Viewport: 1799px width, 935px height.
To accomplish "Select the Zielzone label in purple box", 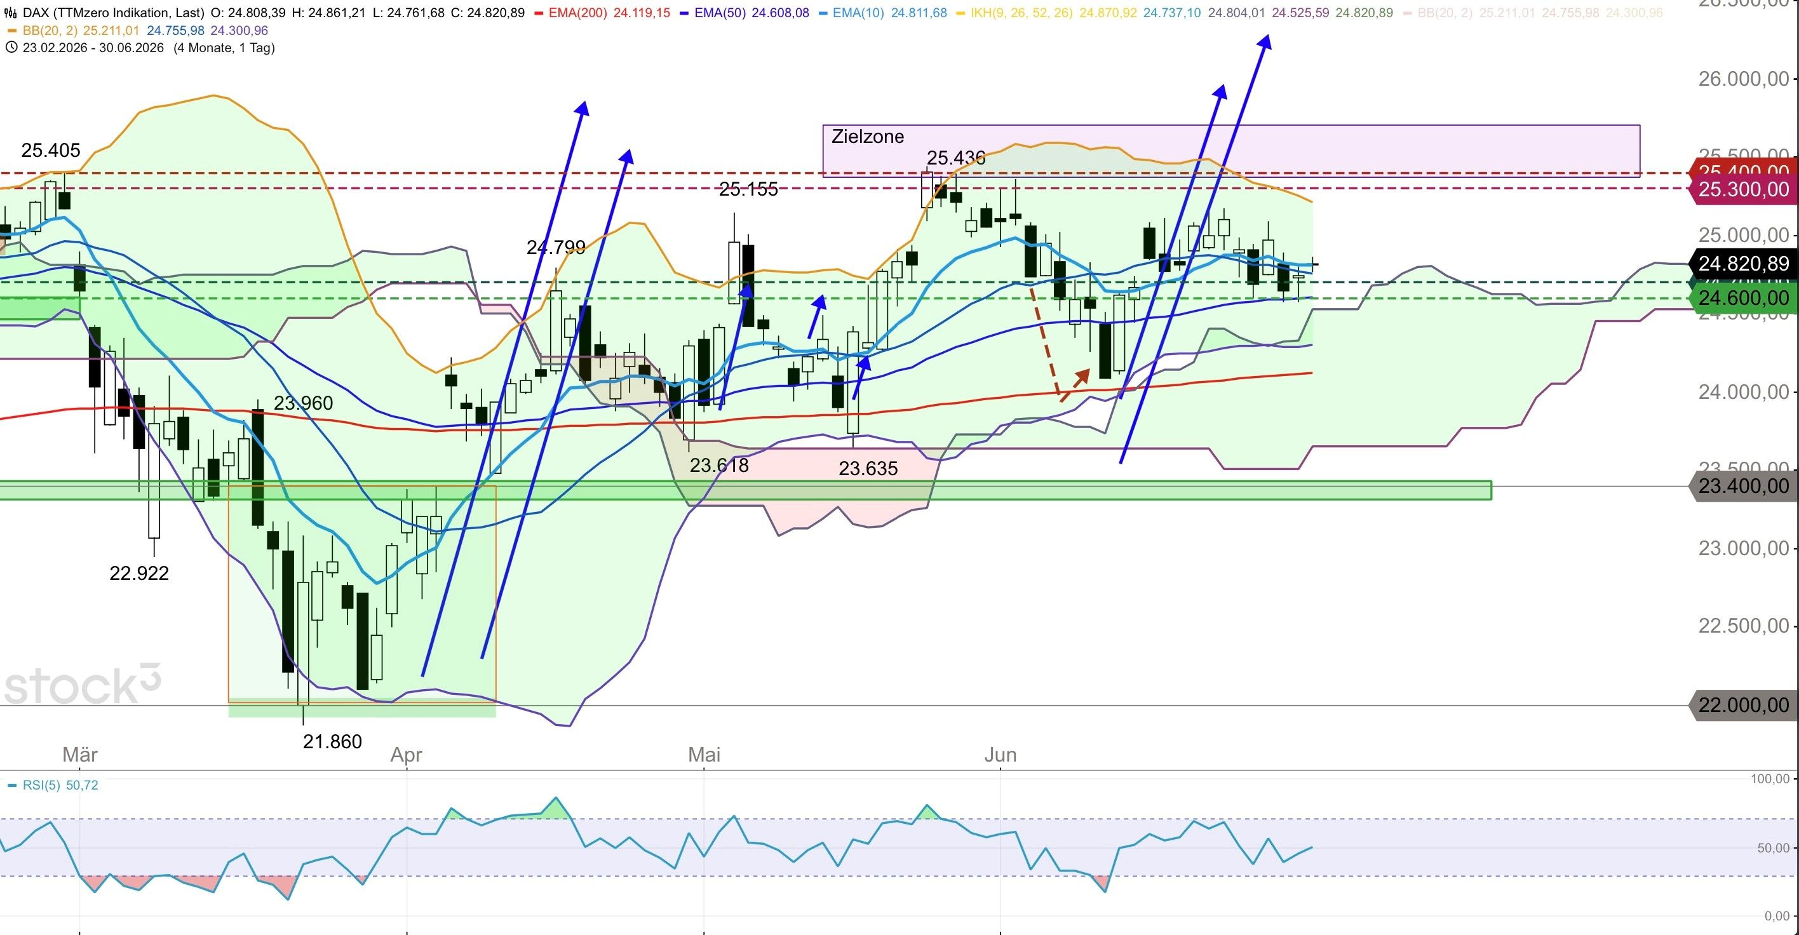I will pos(867,137).
